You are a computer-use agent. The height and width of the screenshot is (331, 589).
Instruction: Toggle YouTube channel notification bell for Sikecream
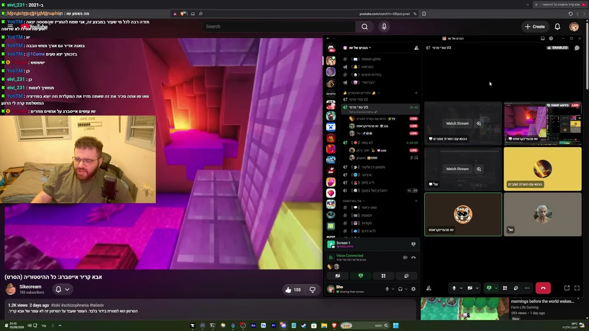pyautogui.click(x=58, y=289)
